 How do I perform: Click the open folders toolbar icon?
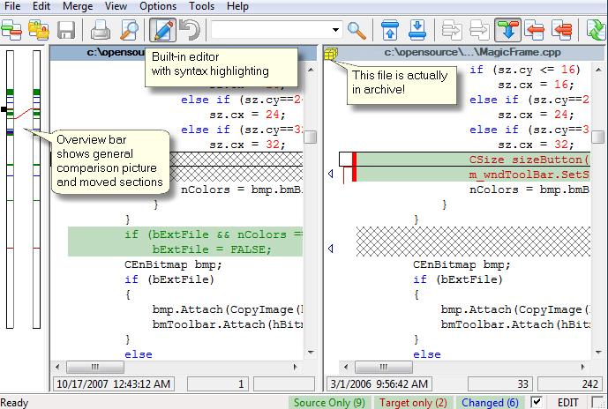(39, 30)
